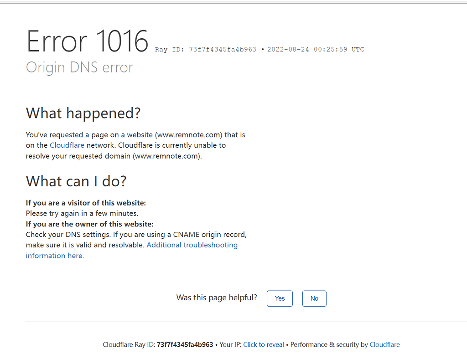Click the No button for page feedback
The width and height of the screenshot is (467, 359).
(314, 298)
